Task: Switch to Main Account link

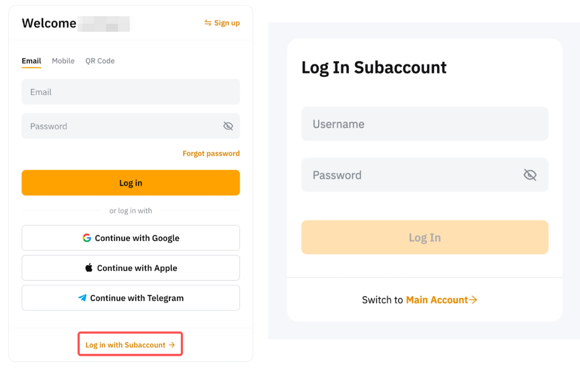Action: click(437, 300)
